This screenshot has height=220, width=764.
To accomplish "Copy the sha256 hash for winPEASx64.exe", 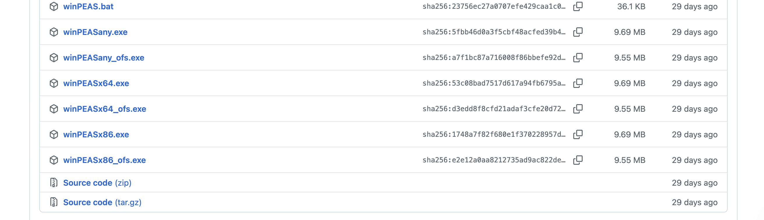I will pyautogui.click(x=578, y=83).
